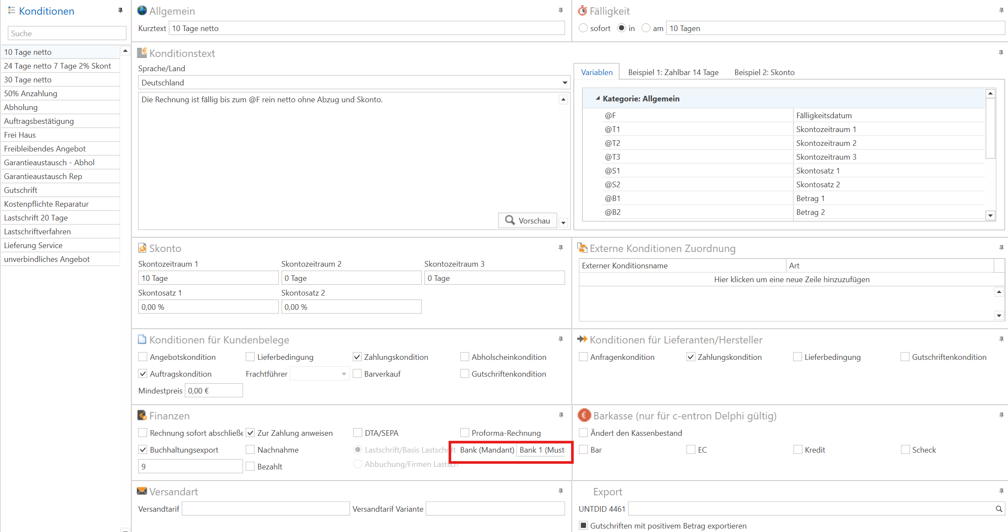The height and width of the screenshot is (532, 1008).
Task: Choose the 'am' due date radio button
Action: tap(646, 28)
